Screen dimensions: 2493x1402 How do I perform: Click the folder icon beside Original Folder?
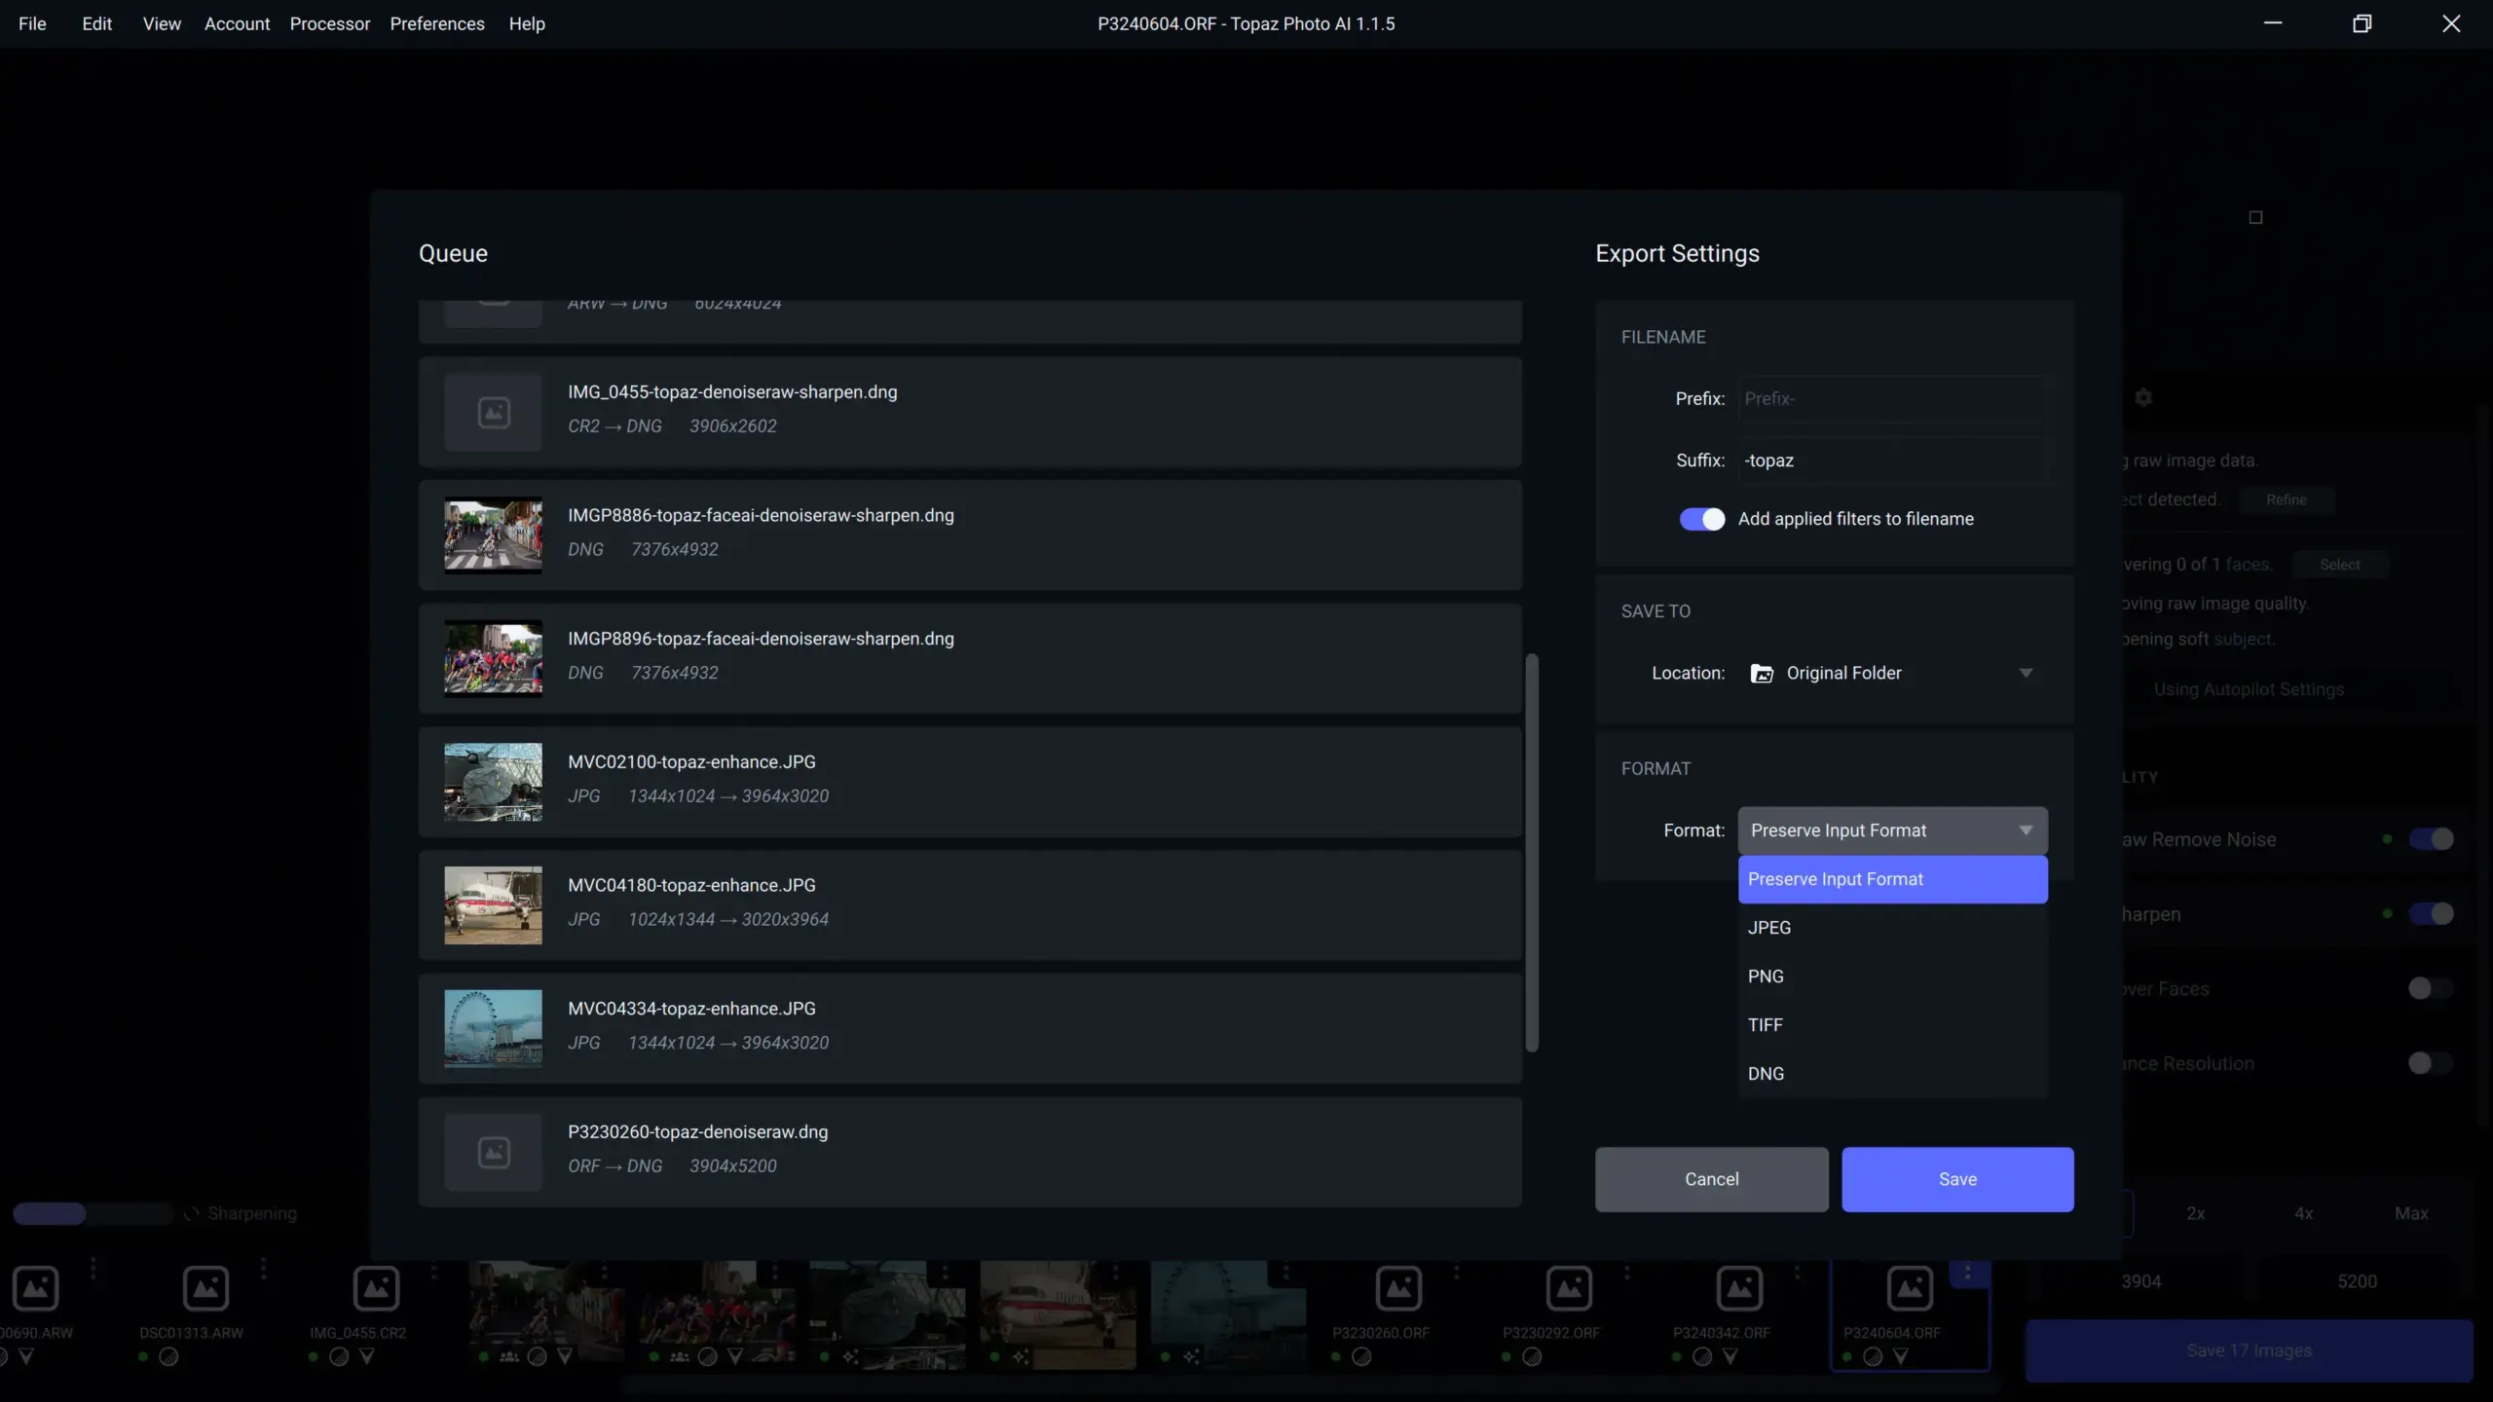(1762, 674)
